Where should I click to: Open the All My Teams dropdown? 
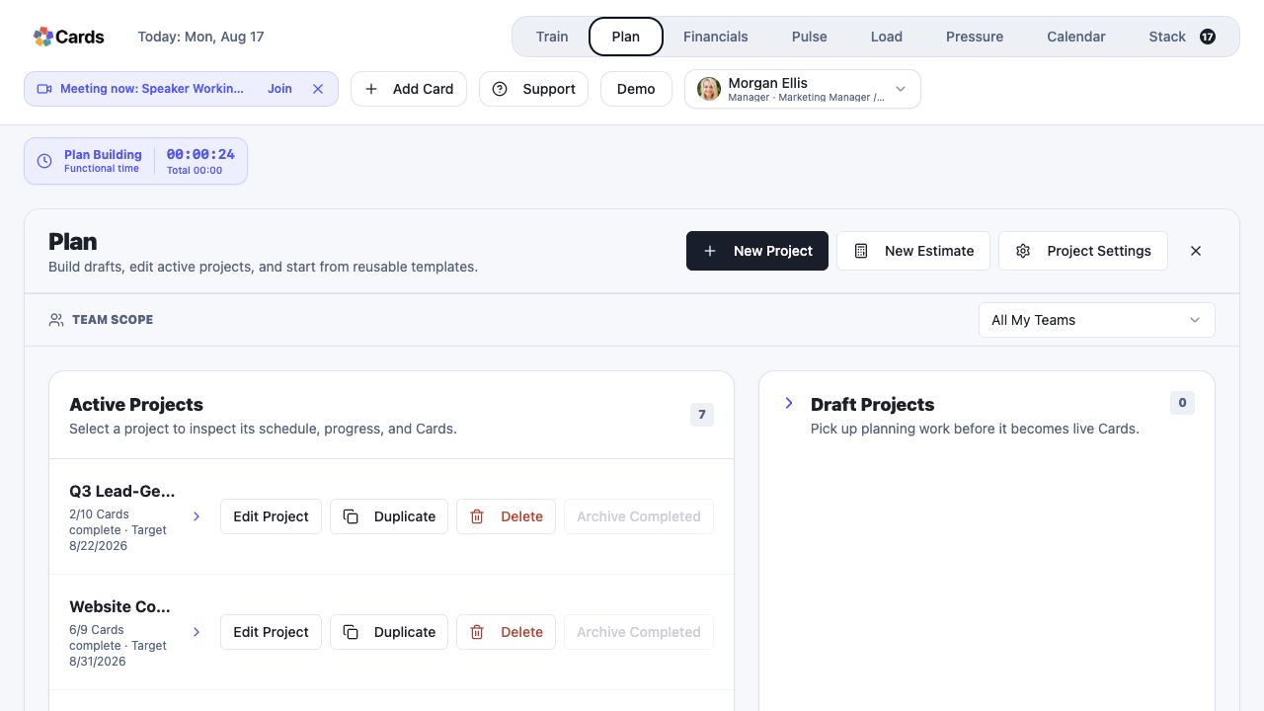pyautogui.click(x=1097, y=320)
